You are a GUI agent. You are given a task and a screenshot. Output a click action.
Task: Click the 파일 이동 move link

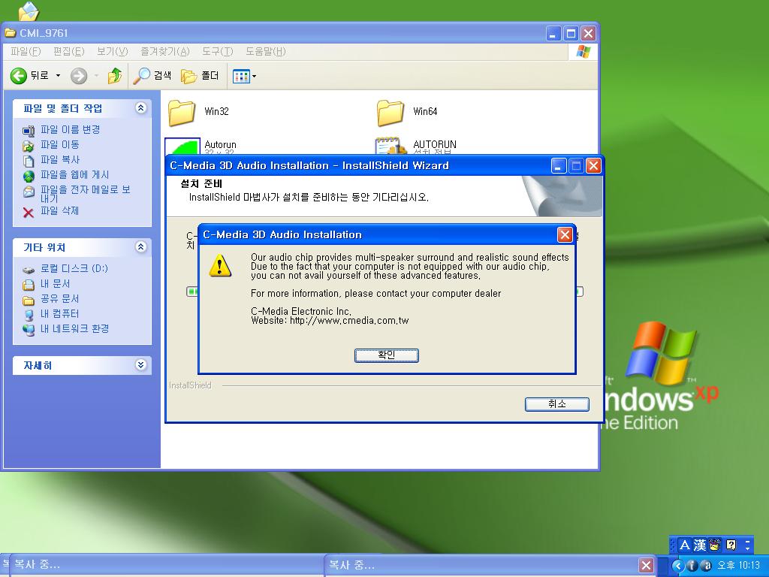(x=59, y=145)
